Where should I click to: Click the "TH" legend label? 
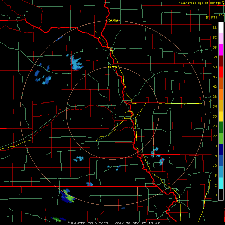coord(215,195)
